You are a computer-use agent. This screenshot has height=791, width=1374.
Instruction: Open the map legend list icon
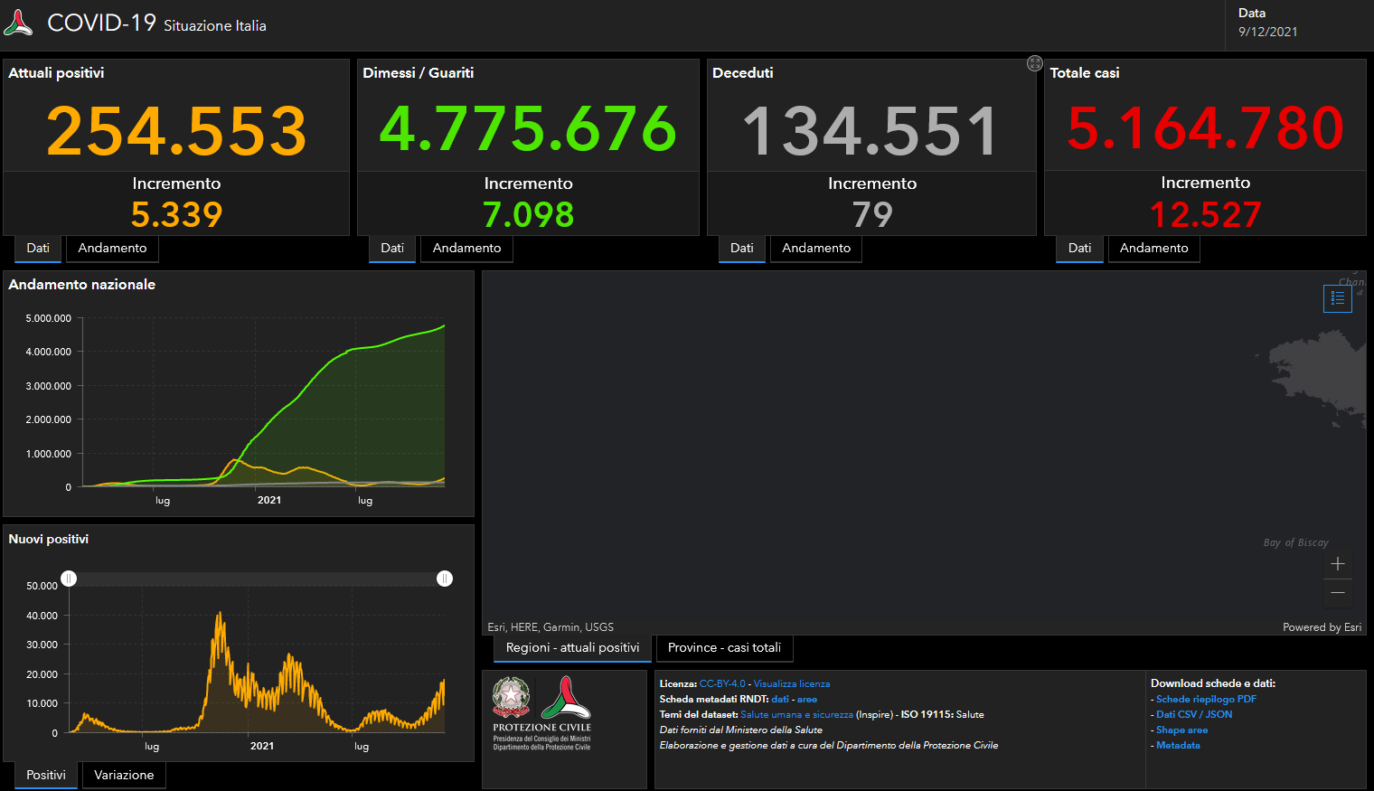(1337, 298)
